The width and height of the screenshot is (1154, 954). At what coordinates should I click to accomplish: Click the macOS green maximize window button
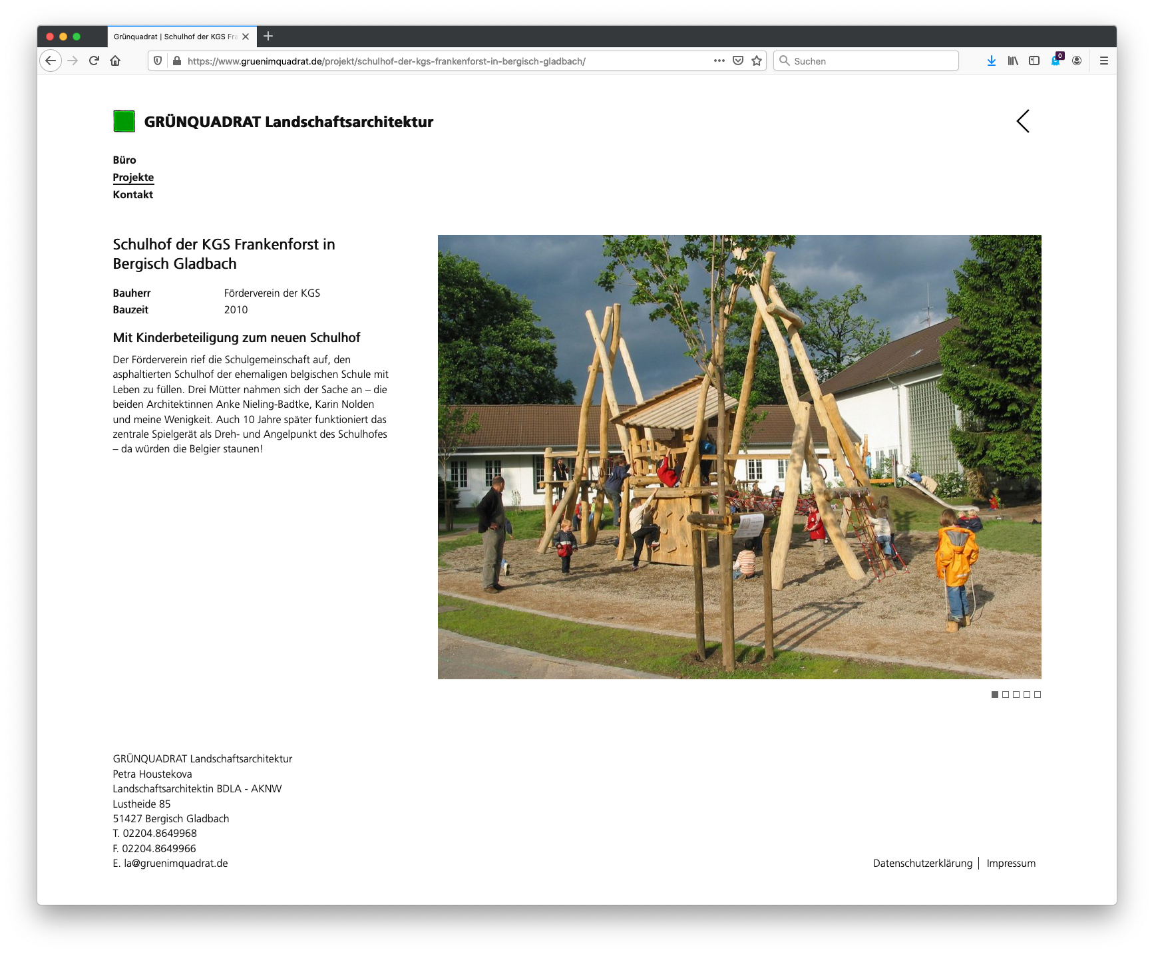coord(77,37)
